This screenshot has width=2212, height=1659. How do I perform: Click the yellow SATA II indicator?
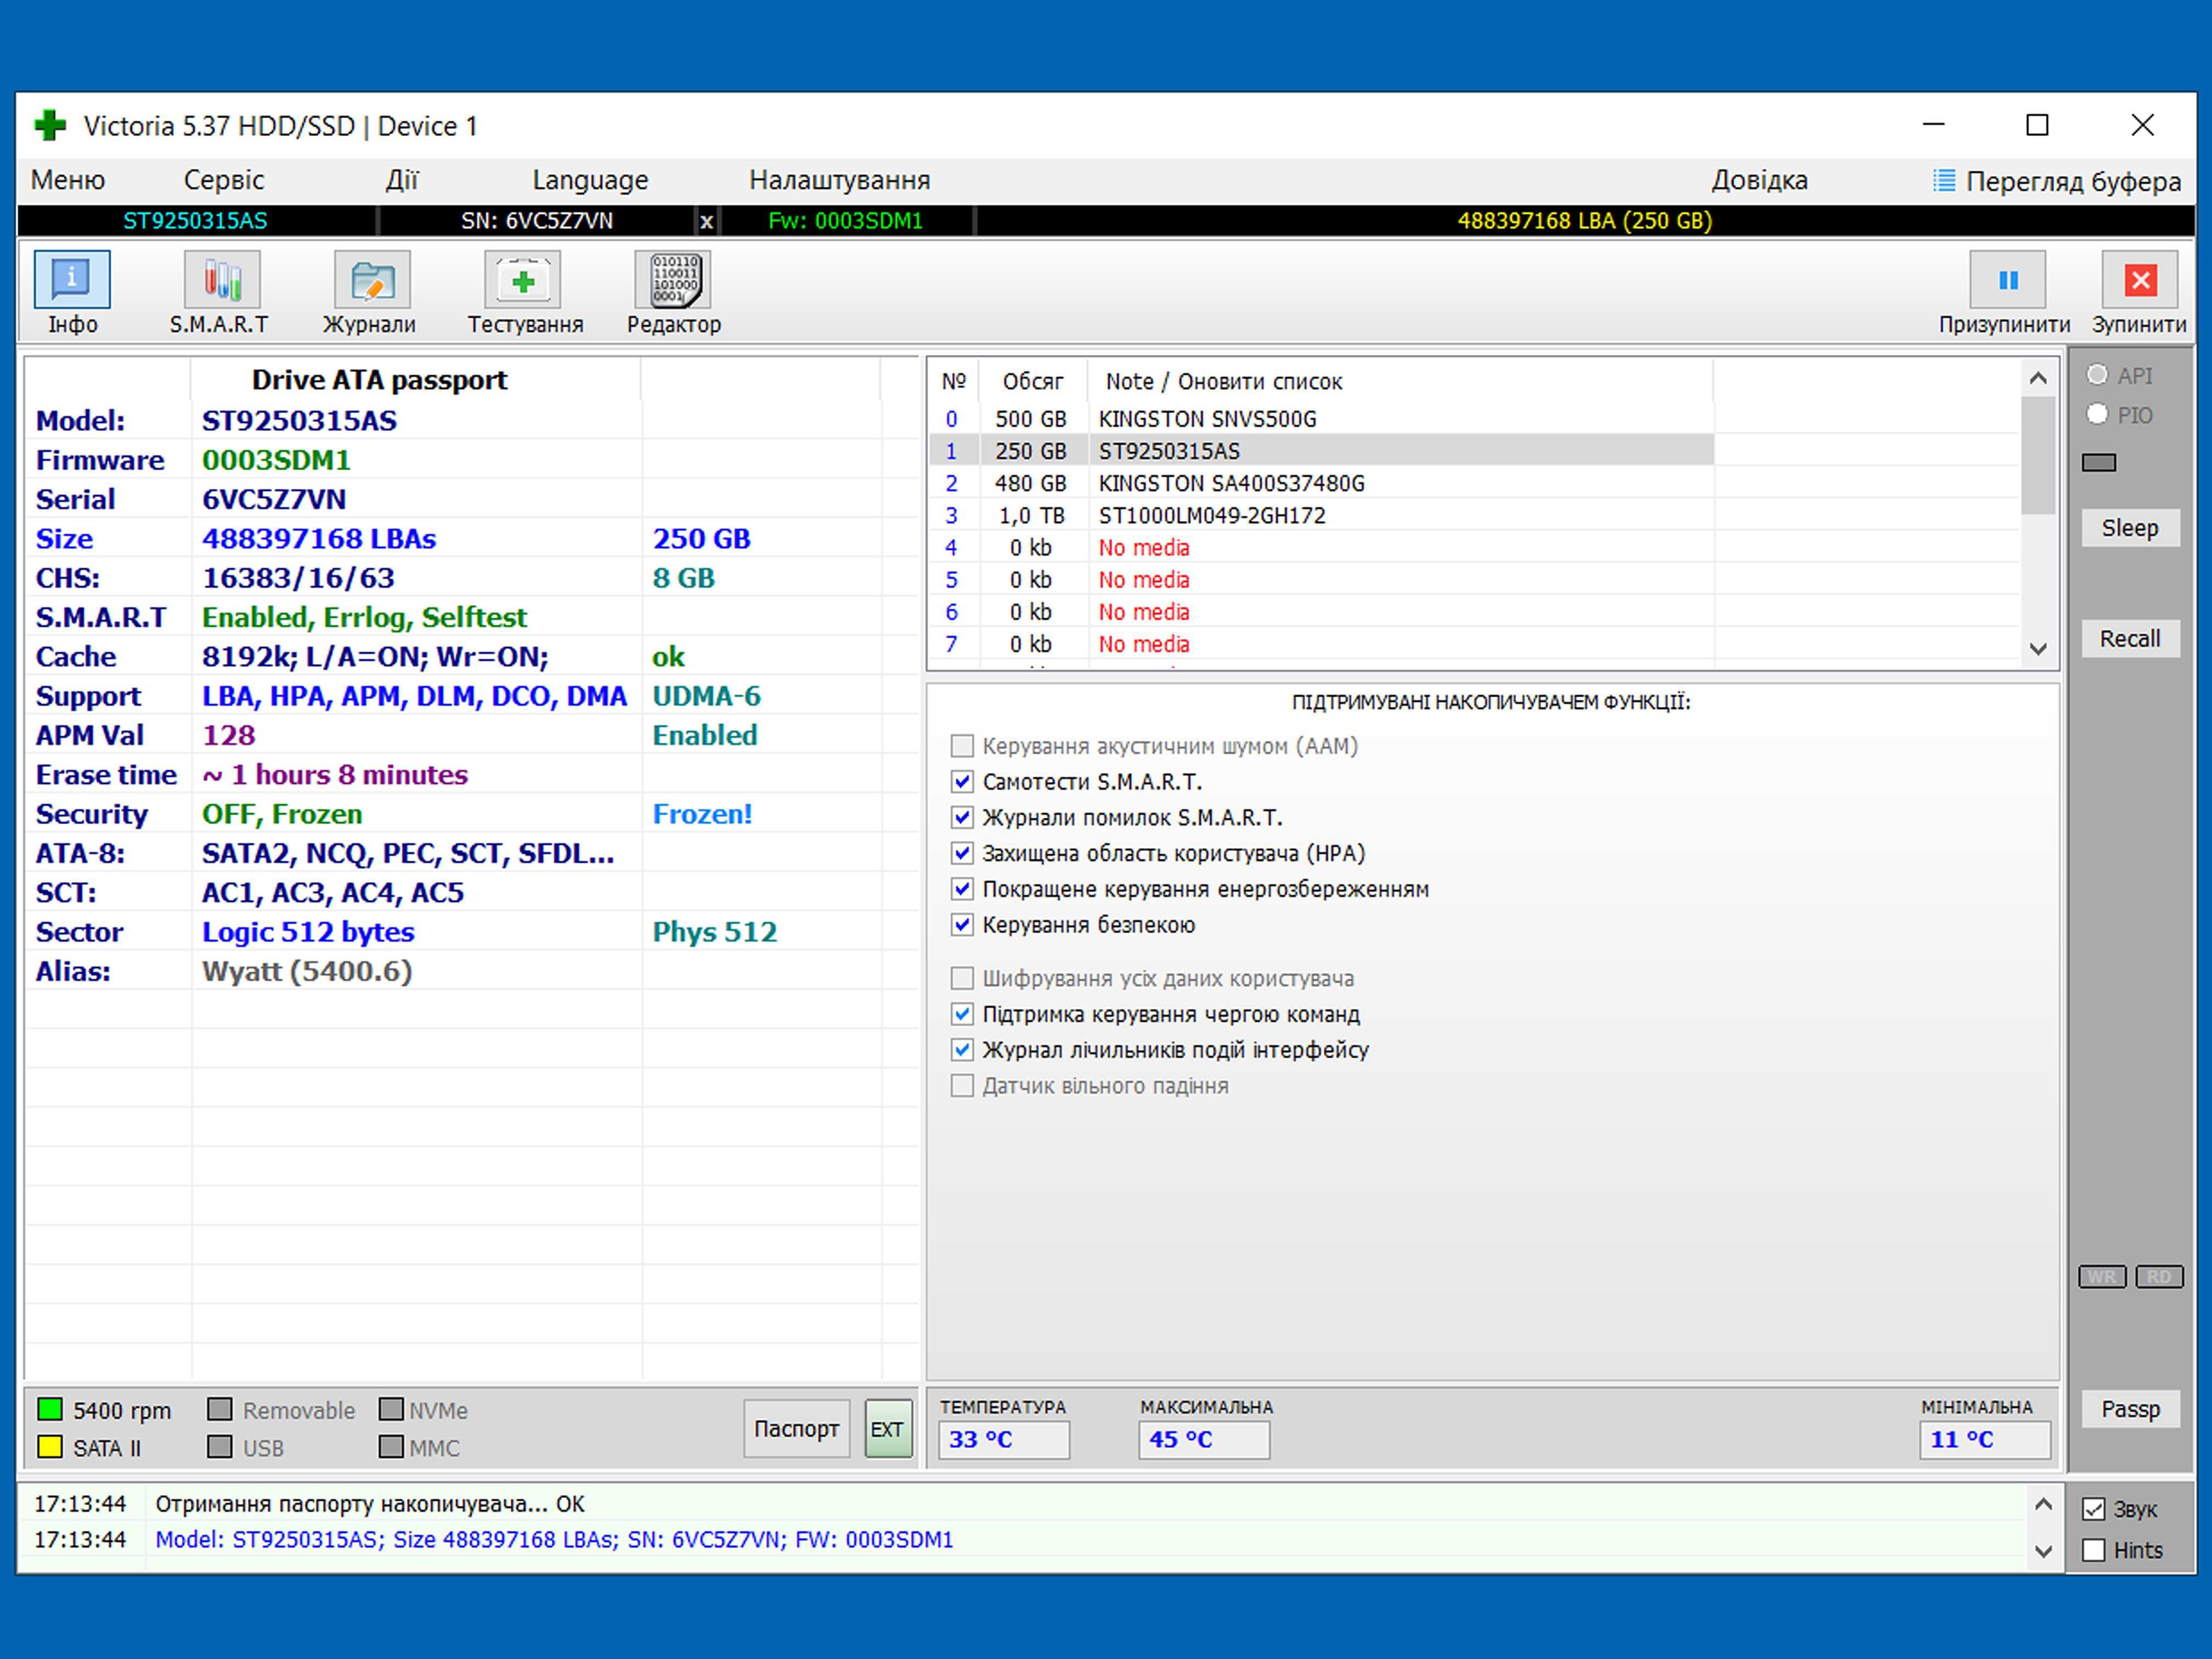[x=50, y=1447]
